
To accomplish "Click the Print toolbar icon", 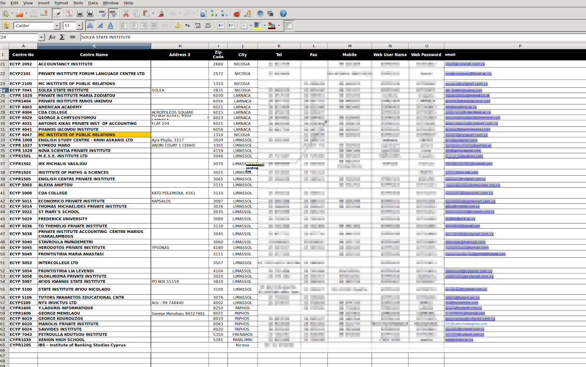I will click(x=79, y=14).
